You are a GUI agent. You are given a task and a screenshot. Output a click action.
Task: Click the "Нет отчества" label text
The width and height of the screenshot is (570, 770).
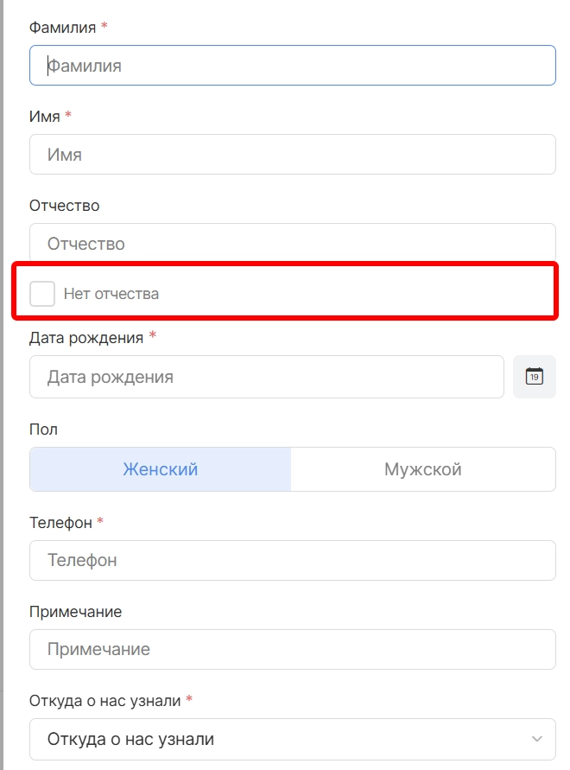tap(111, 294)
